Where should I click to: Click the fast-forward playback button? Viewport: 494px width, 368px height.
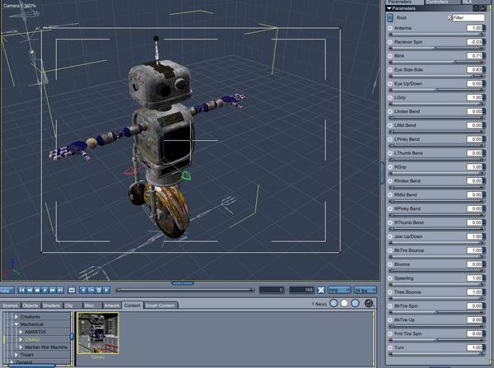(x=53, y=290)
